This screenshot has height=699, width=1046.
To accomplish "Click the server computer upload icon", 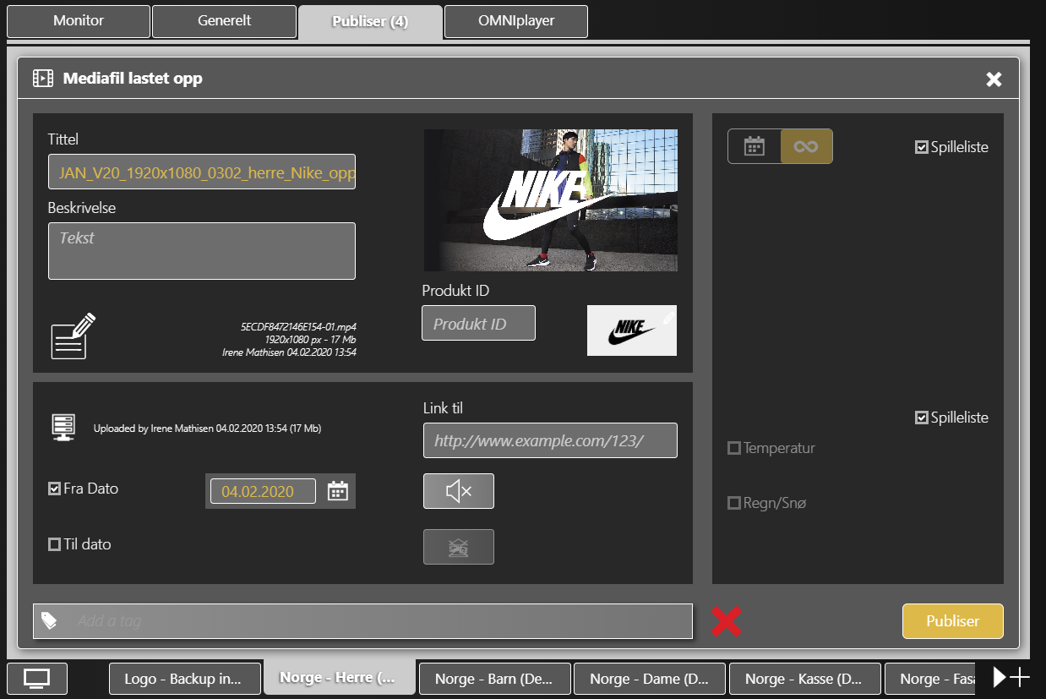I will click(x=64, y=428).
